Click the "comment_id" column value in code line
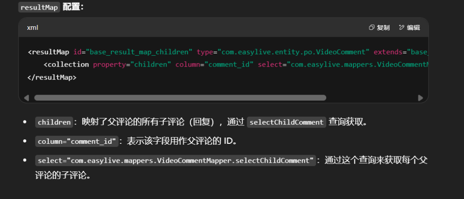The width and height of the screenshot is (464, 199). (229, 64)
